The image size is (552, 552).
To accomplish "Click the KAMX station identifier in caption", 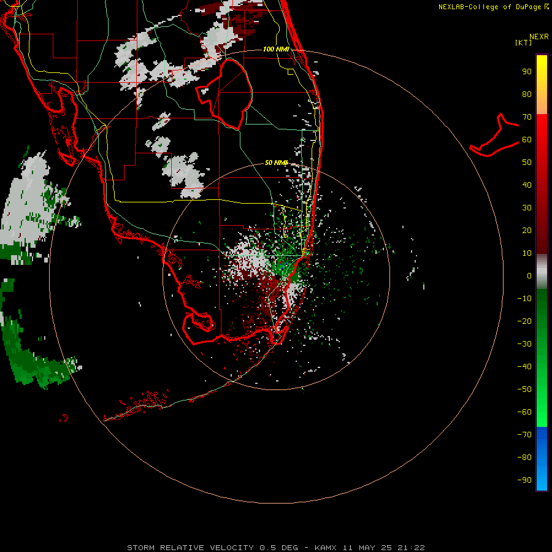I will [x=326, y=548].
